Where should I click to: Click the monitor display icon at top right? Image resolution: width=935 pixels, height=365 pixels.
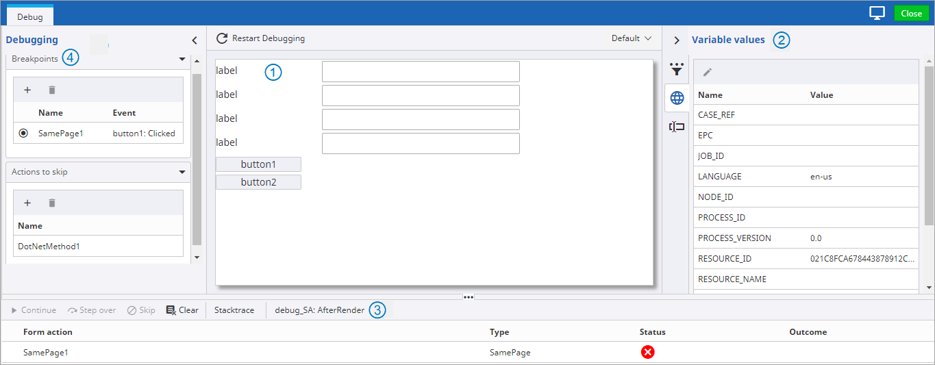pyautogui.click(x=877, y=13)
